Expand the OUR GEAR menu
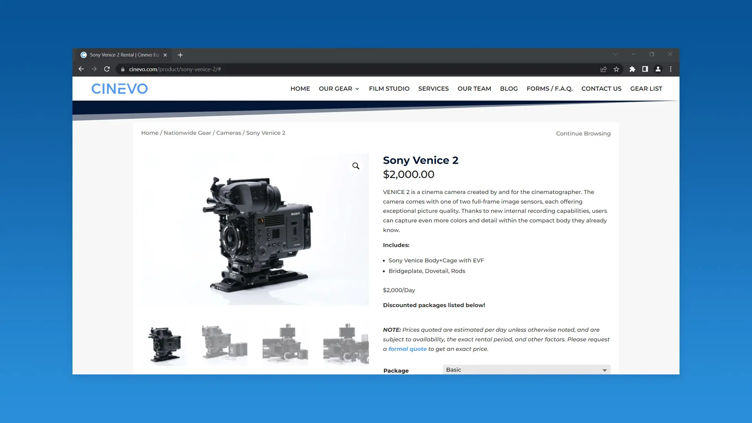 339,89
